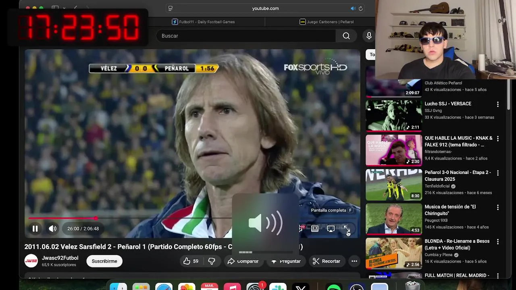Open Photos from the Dock
Image resolution: width=516 pixels, height=290 pixels.
point(187,287)
